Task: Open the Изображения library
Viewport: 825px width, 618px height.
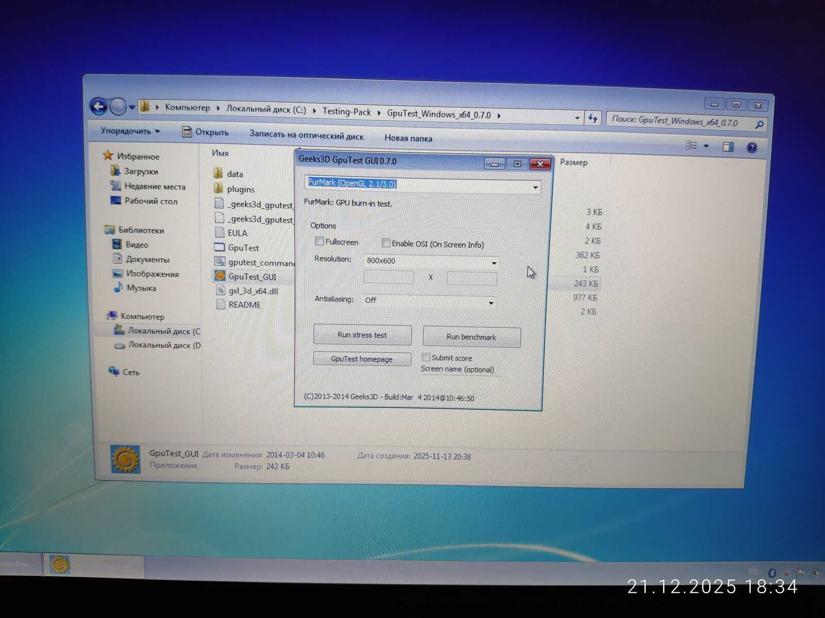Action: (x=152, y=274)
